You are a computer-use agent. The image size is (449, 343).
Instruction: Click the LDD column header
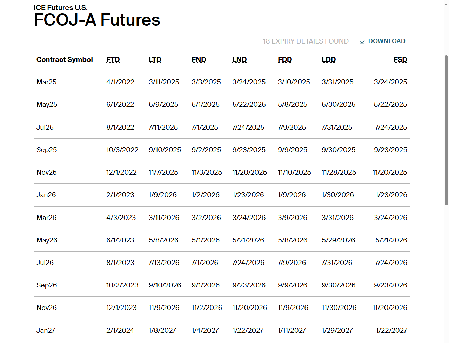click(329, 60)
